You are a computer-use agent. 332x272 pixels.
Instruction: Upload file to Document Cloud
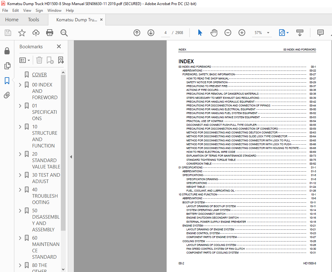[x=36, y=33]
